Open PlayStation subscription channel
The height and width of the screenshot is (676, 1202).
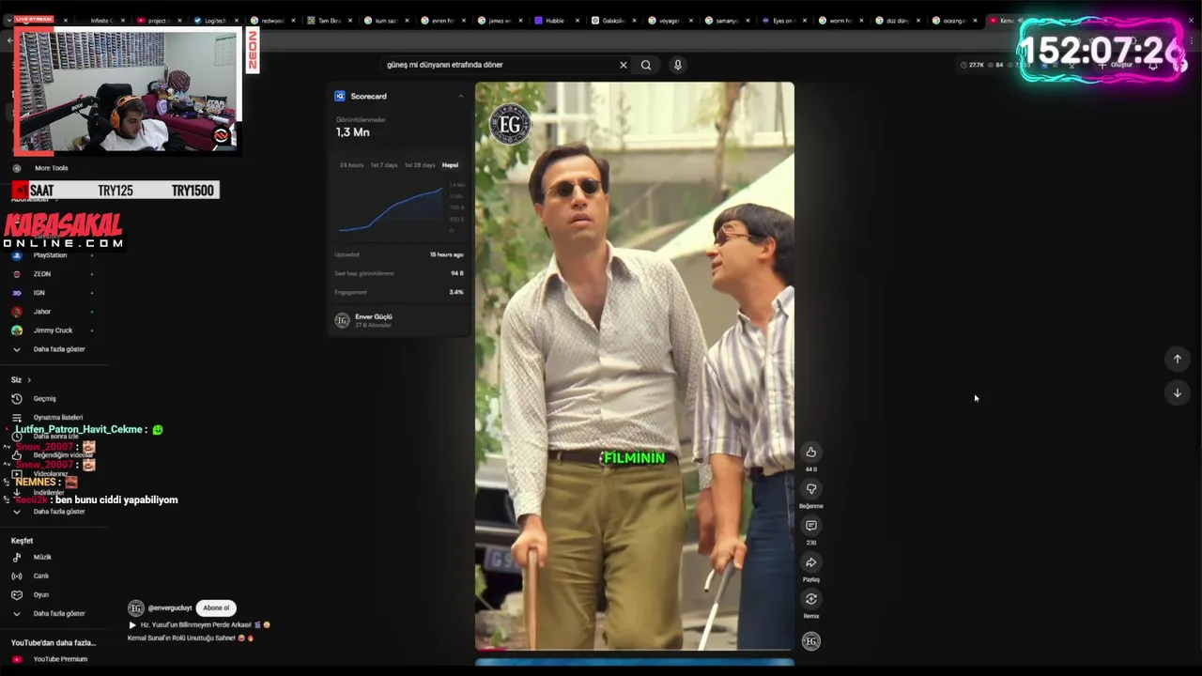pyautogui.click(x=50, y=255)
